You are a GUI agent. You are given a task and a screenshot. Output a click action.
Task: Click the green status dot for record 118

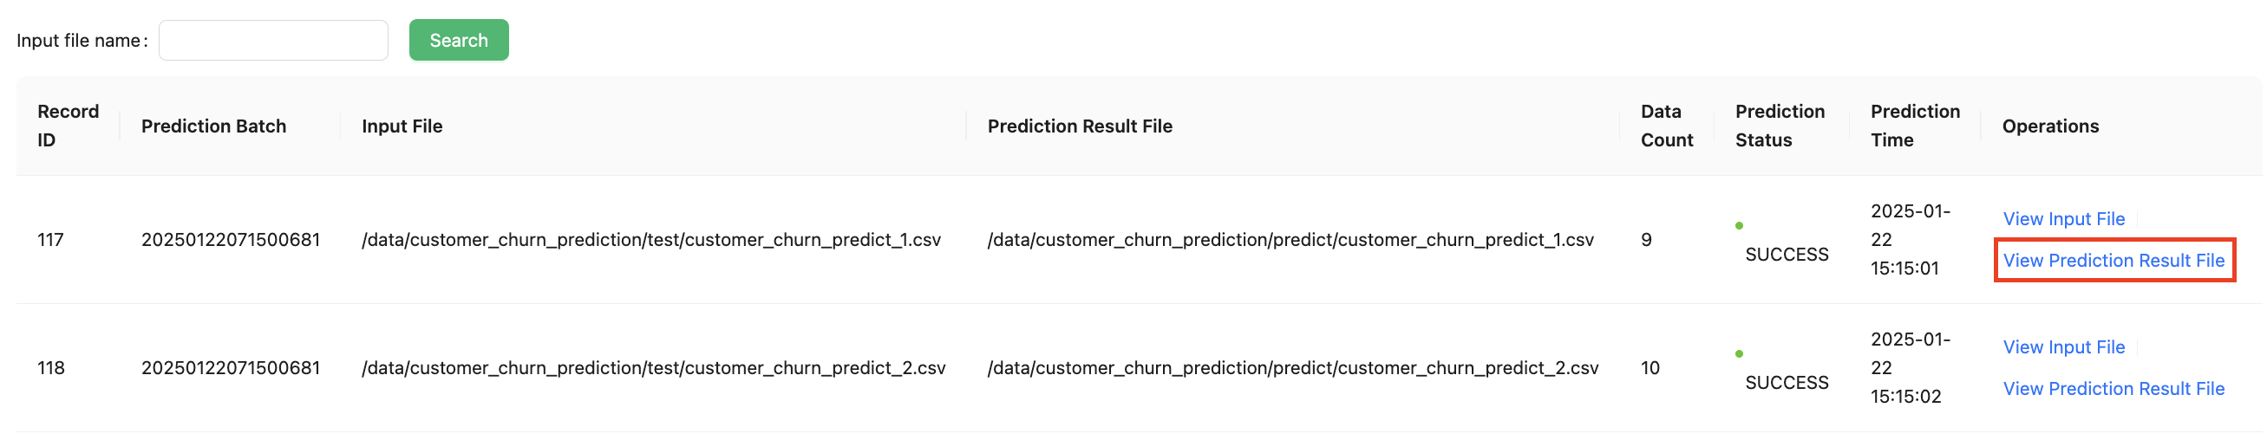[1739, 354]
